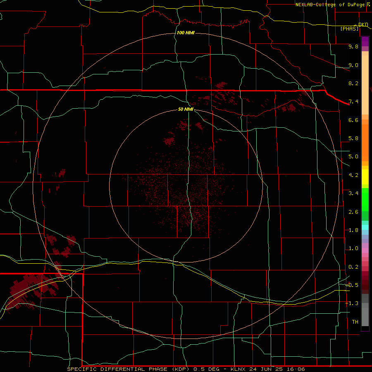Click the "100 NMI" range ring label
Screen dimensions: 372x372
[x=186, y=33]
